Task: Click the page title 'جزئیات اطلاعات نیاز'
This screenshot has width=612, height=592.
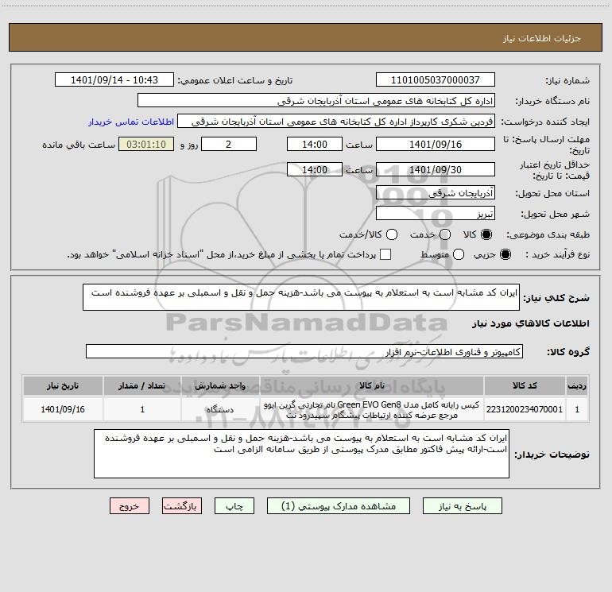Action: (x=541, y=38)
